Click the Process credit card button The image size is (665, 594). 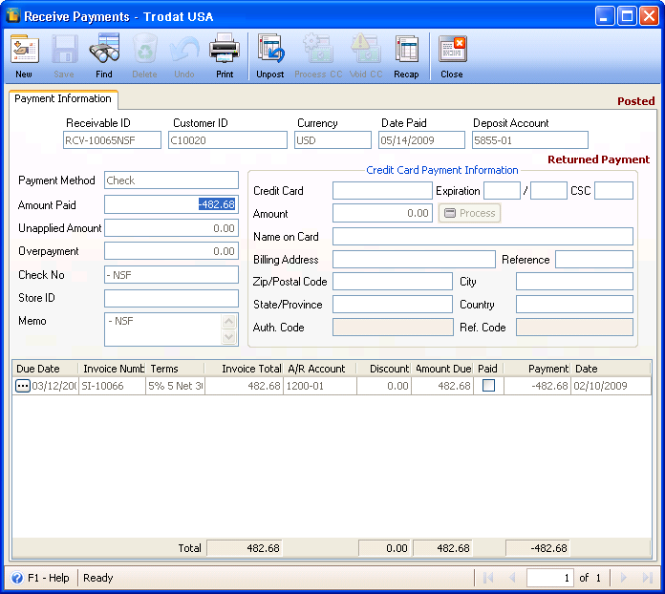point(469,213)
